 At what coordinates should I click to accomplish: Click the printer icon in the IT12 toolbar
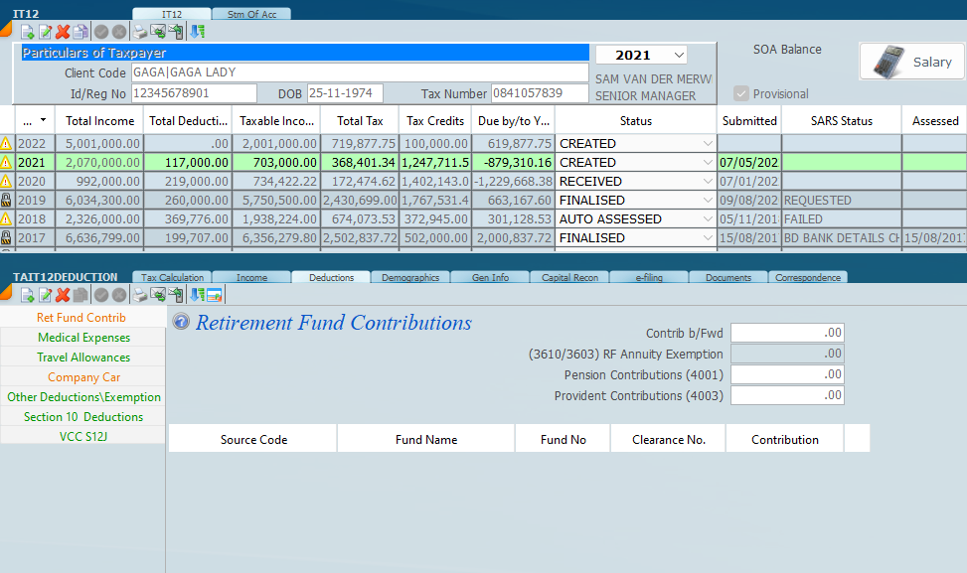click(x=140, y=32)
